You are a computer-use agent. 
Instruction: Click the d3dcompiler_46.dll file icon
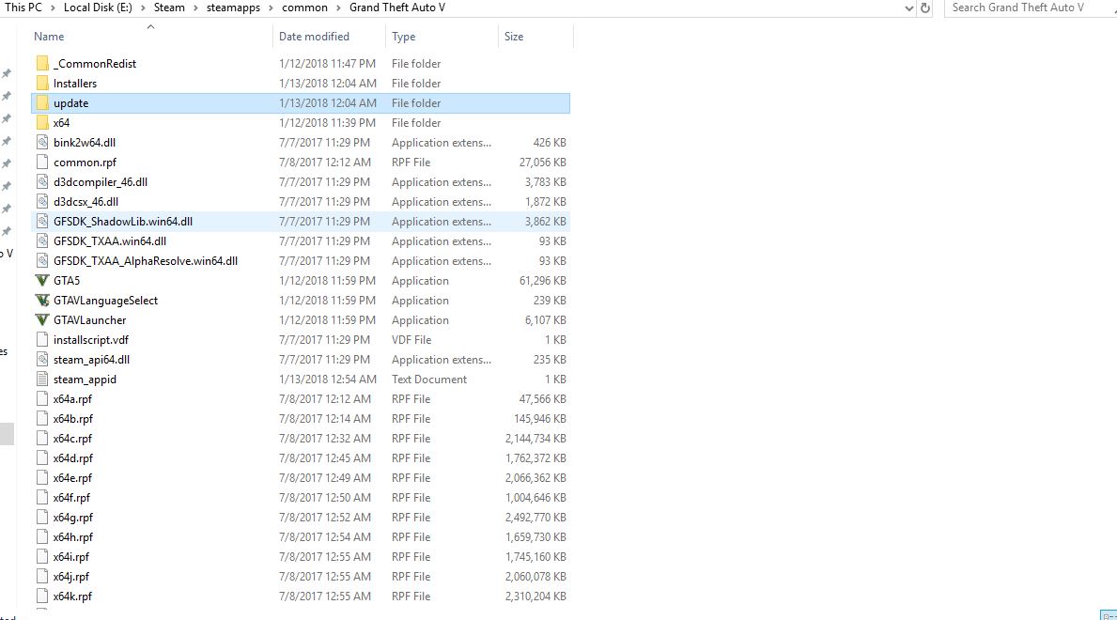pyautogui.click(x=42, y=181)
